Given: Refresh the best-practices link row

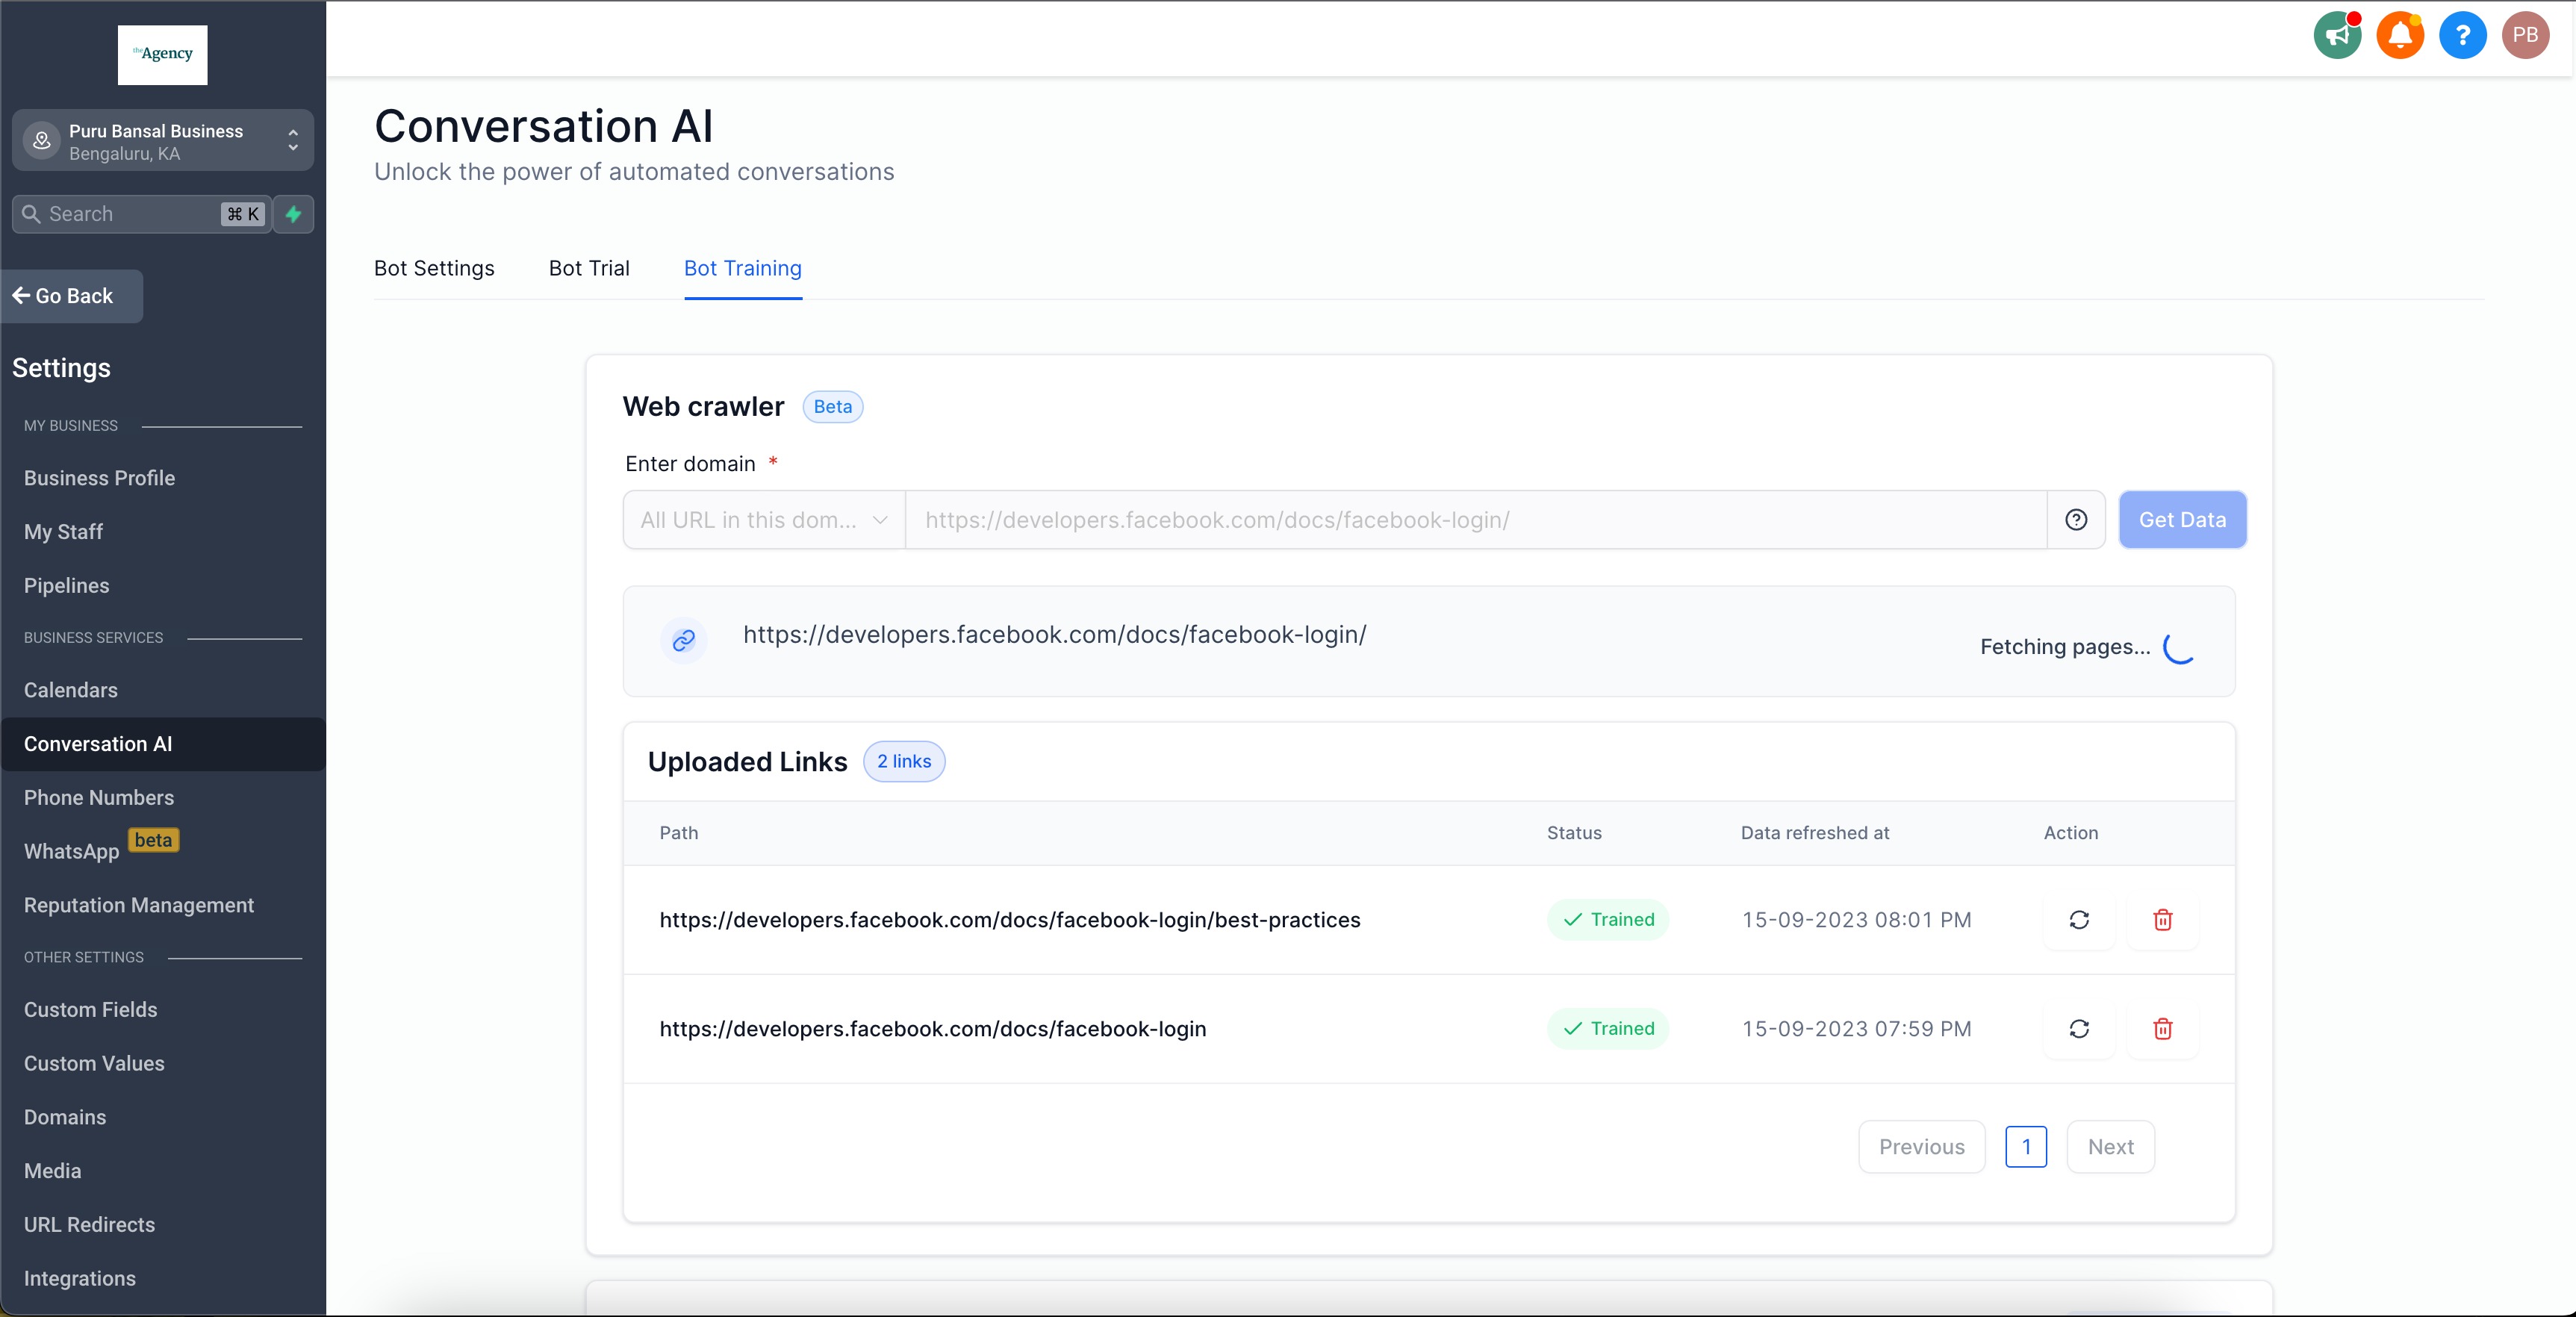Looking at the screenshot, I should (x=2079, y=920).
